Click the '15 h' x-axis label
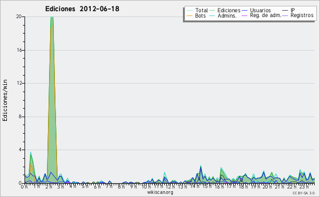 pos(207,186)
